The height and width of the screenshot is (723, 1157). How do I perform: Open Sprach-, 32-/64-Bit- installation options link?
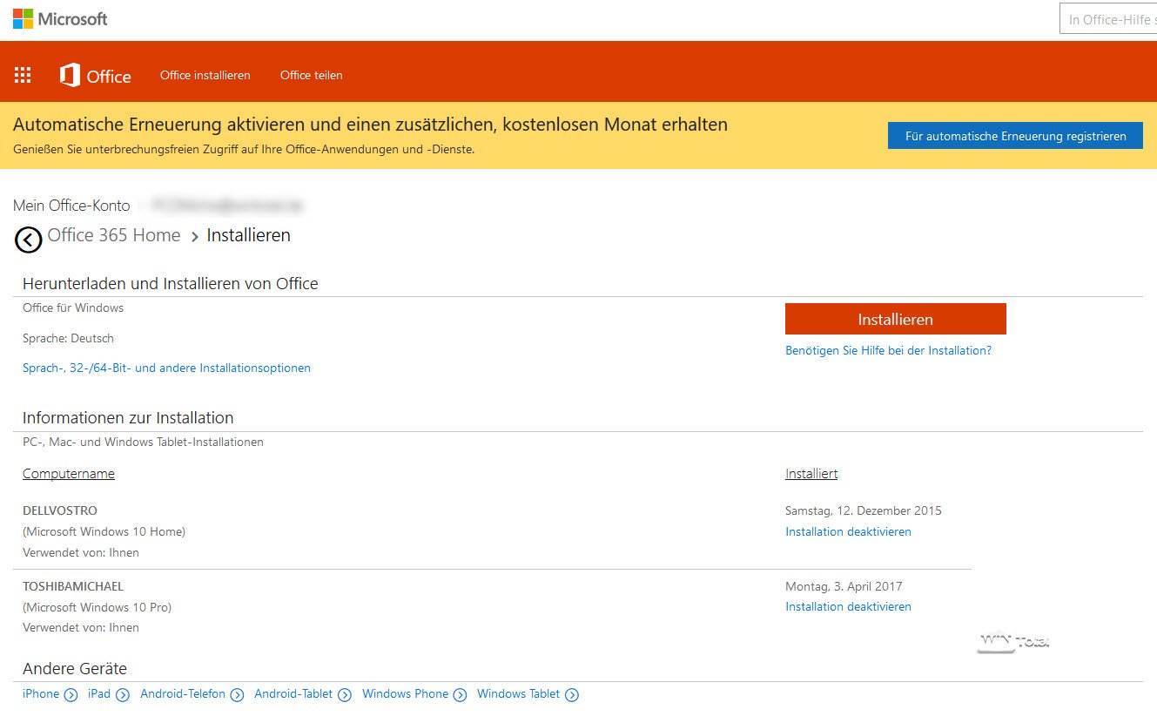tap(166, 368)
